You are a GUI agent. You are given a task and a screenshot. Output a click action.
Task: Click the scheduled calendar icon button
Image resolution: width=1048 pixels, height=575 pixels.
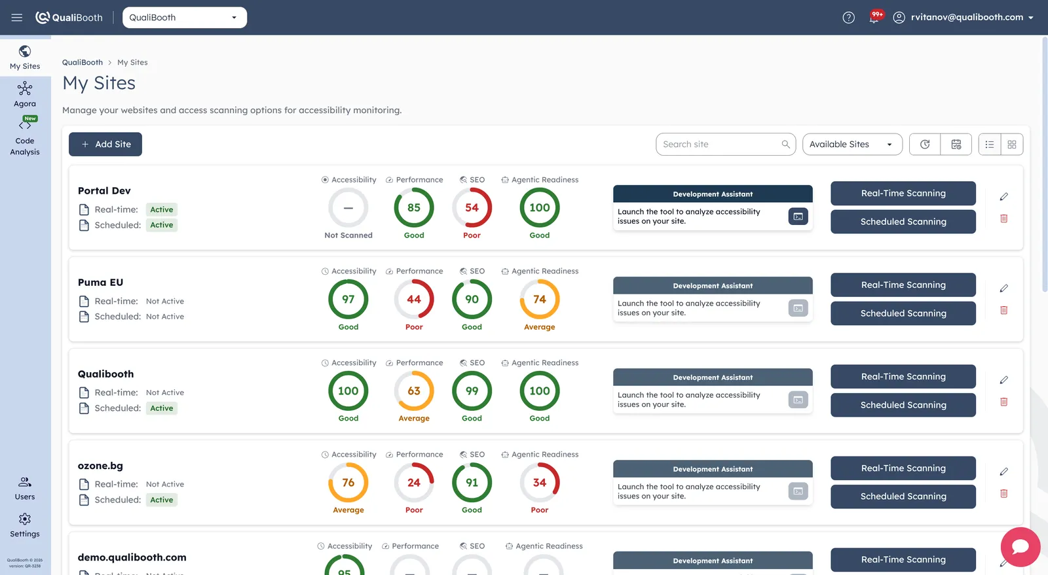tap(956, 145)
